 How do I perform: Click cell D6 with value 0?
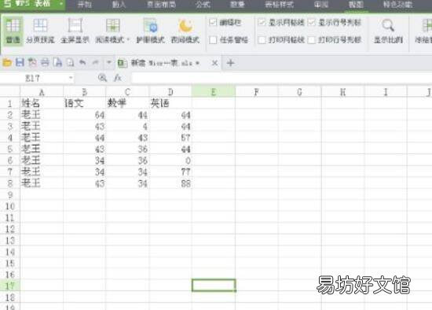click(x=170, y=161)
